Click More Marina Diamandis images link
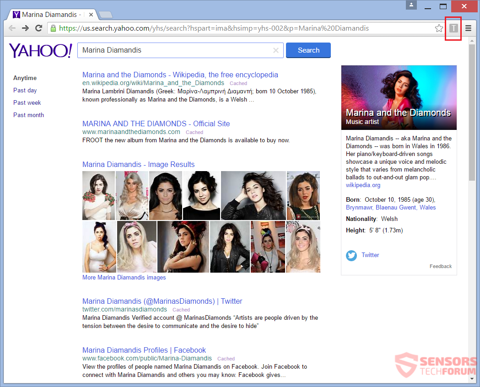This screenshot has height=387, width=480. point(124,278)
